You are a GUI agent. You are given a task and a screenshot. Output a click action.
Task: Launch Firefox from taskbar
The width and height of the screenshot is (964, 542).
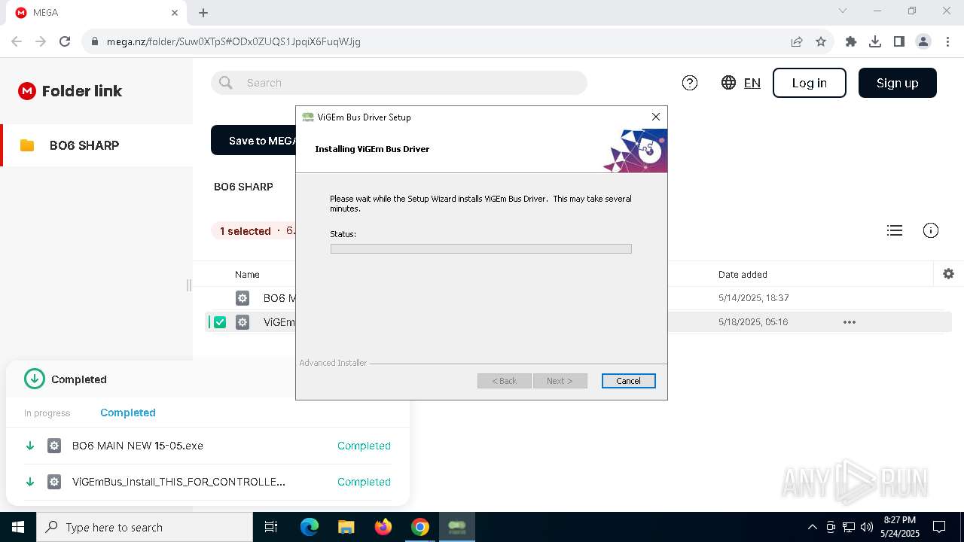coord(383,527)
